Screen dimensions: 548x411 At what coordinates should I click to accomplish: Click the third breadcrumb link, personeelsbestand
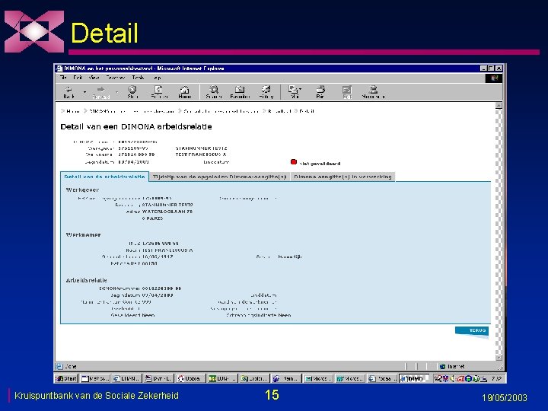point(221,111)
